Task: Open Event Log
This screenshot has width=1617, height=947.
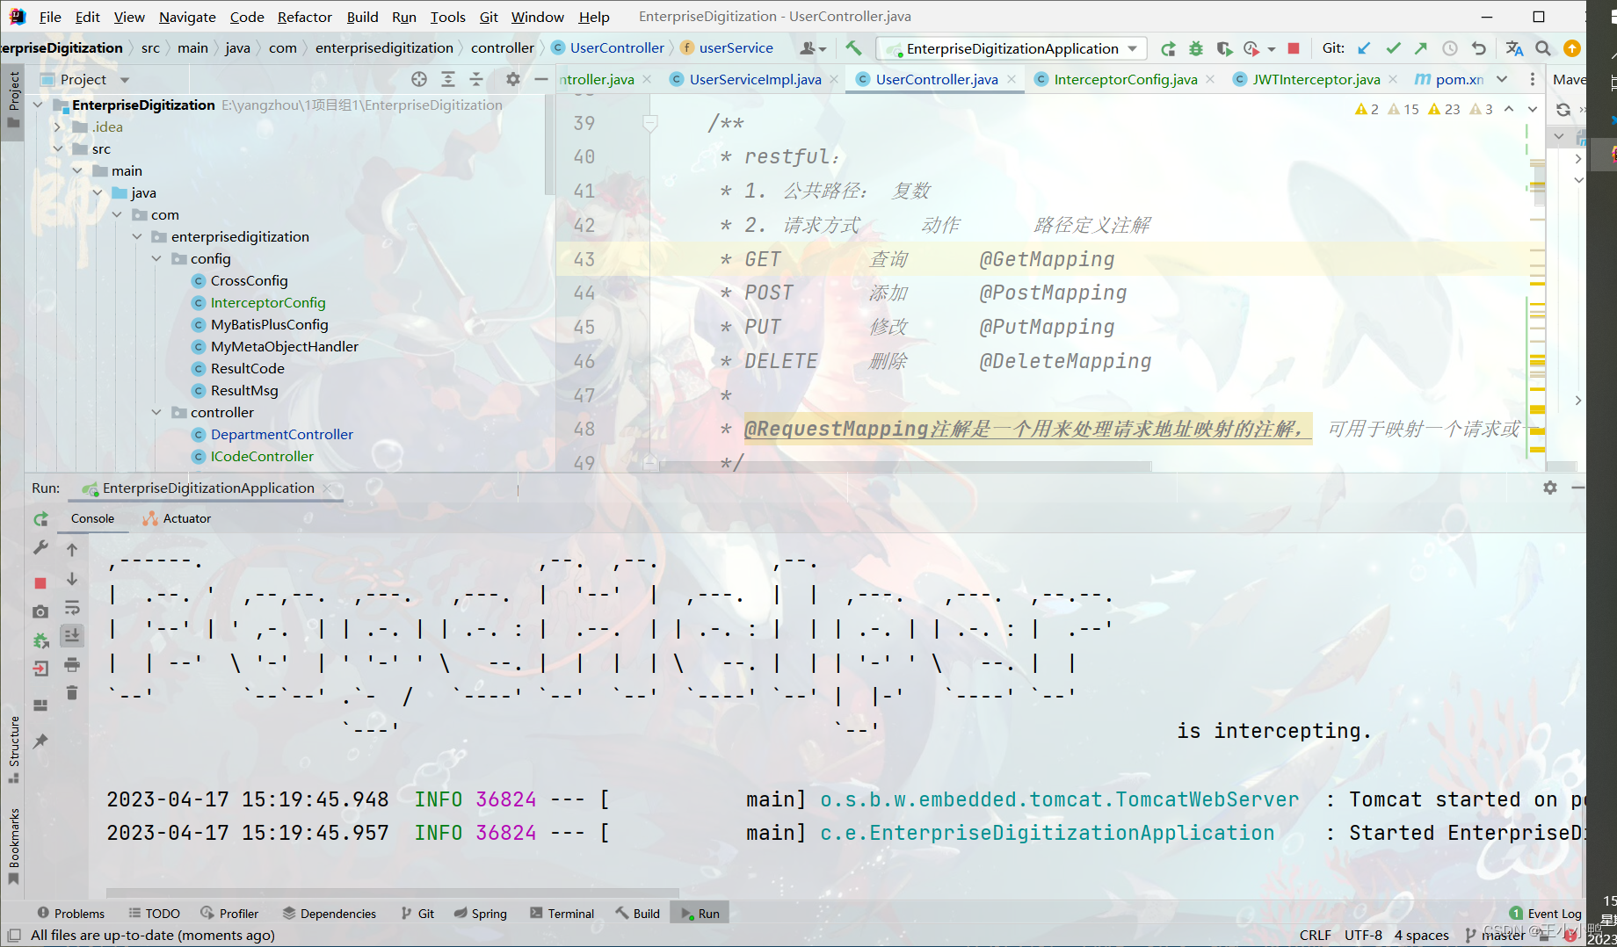Action: pyautogui.click(x=1546, y=914)
